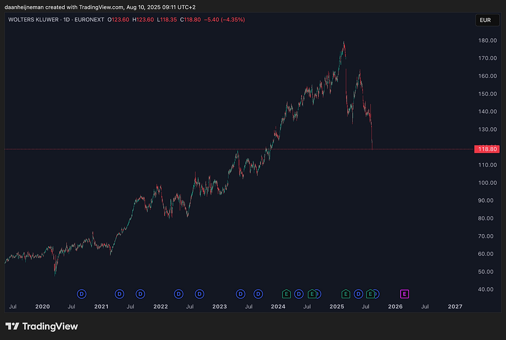Click the dividend marker just after 2023

point(241,294)
